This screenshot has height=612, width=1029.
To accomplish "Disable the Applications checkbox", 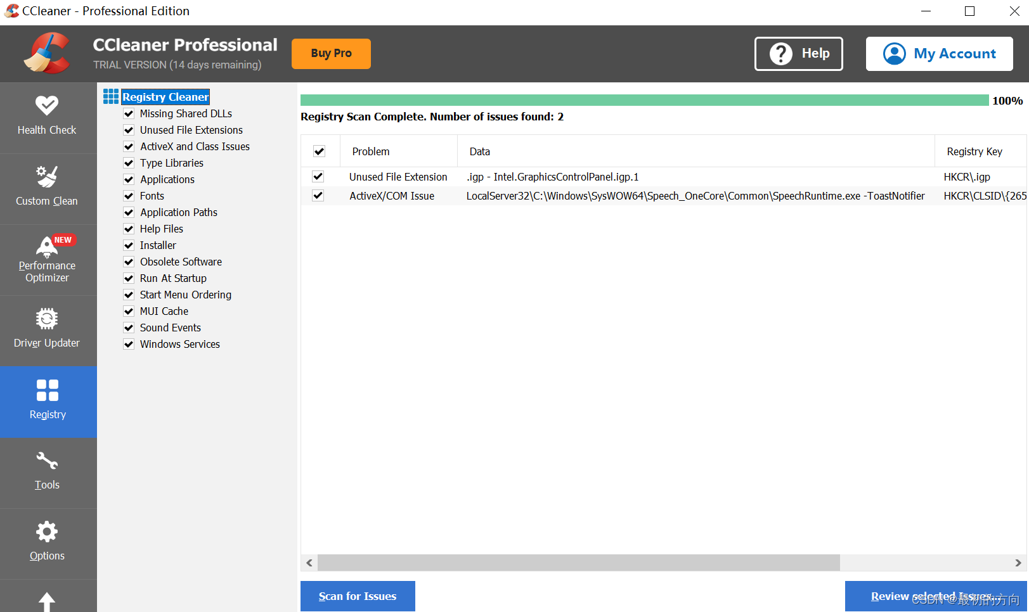I will pyautogui.click(x=129, y=179).
